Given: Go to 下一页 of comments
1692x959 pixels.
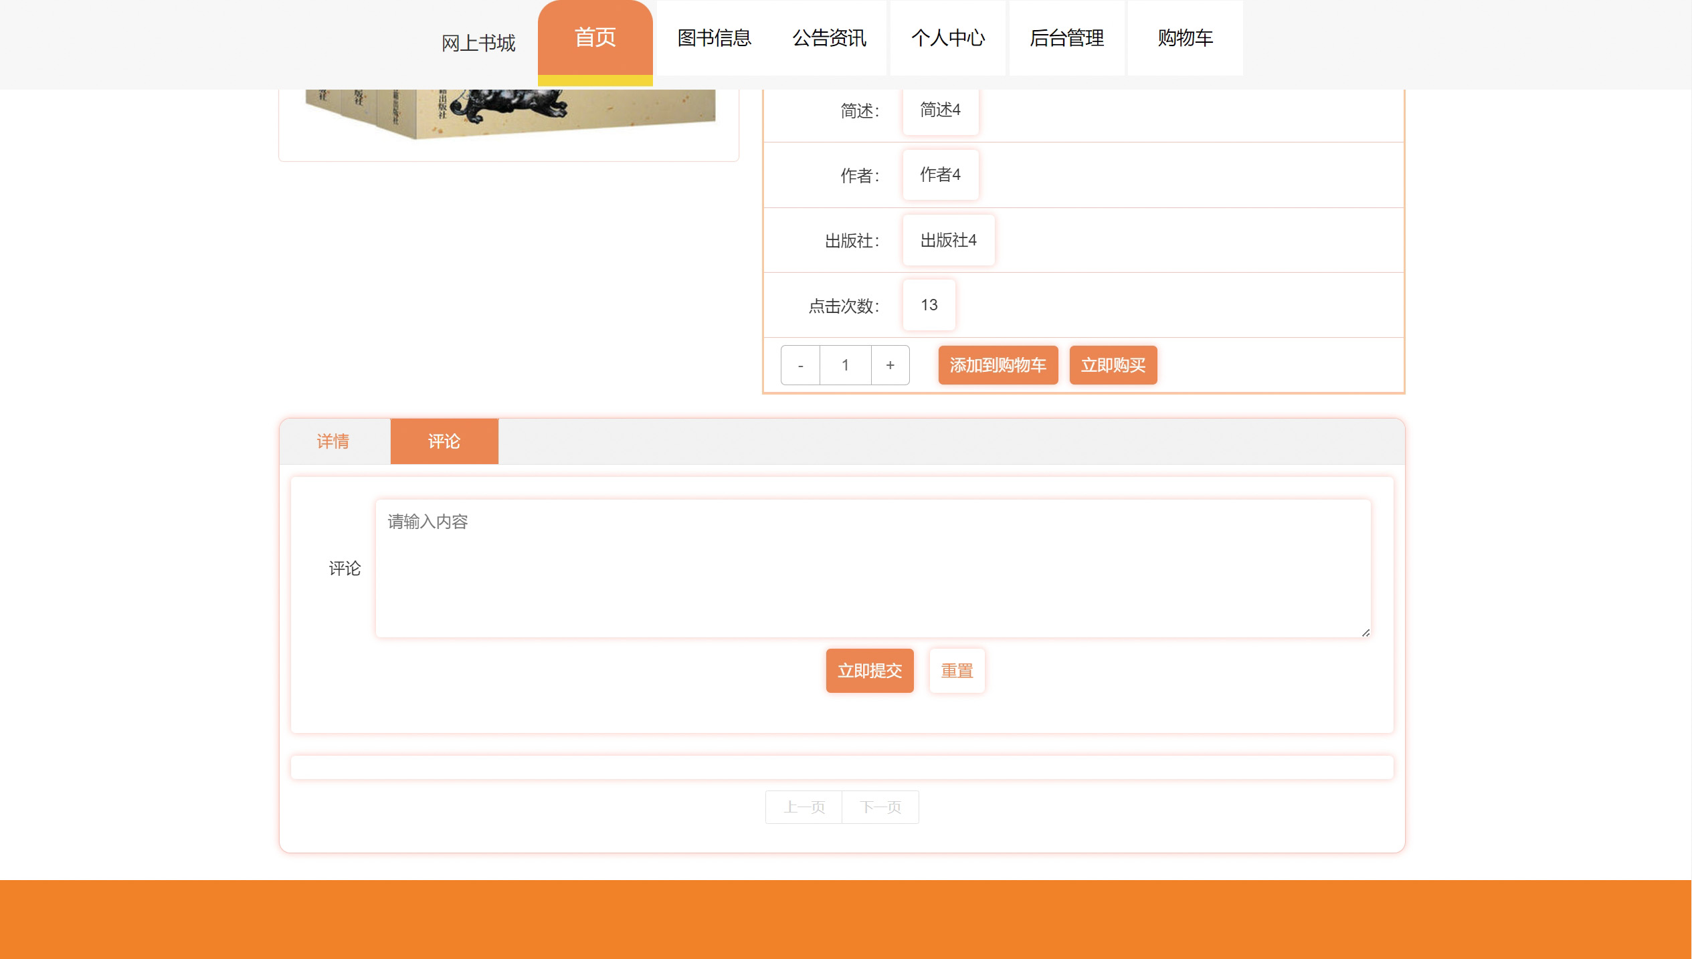Looking at the screenshot, I should pyautogui.click(x=880, y=807).
